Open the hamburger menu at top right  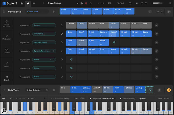click(170, 3)
